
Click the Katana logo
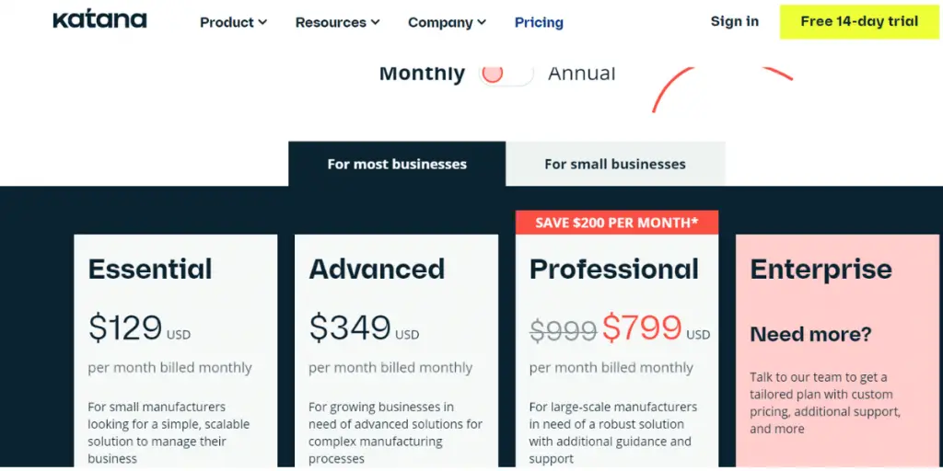coord(99,19)
